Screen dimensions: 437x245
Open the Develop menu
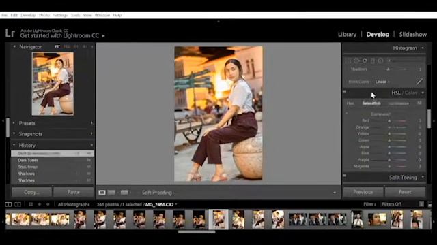(x=28, y=15)
